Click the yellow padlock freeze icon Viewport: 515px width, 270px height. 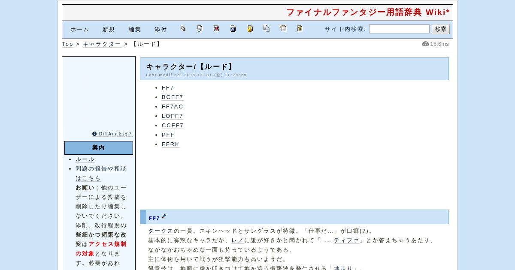[250, 29]
